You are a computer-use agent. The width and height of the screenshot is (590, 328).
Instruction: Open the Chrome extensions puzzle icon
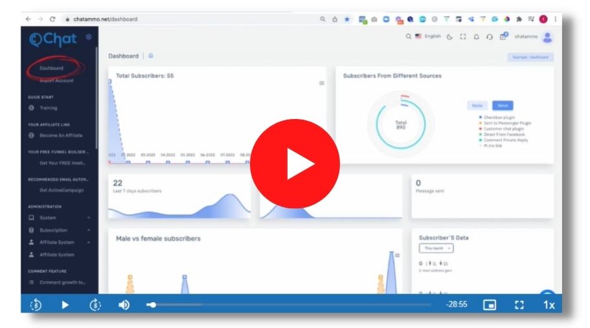519,19
